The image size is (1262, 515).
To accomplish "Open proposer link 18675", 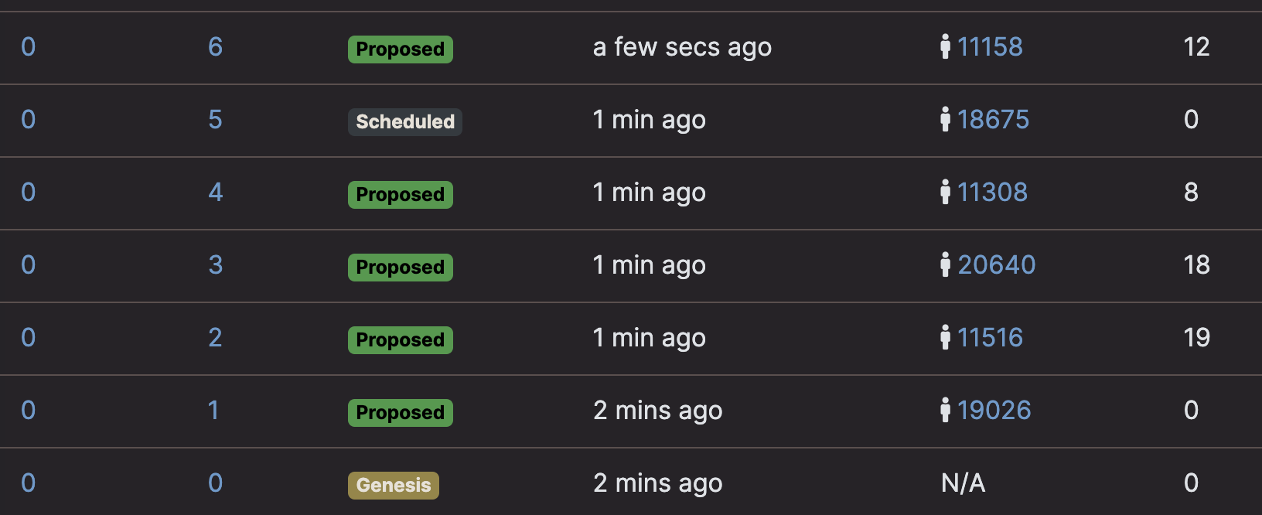I will 993,120.
